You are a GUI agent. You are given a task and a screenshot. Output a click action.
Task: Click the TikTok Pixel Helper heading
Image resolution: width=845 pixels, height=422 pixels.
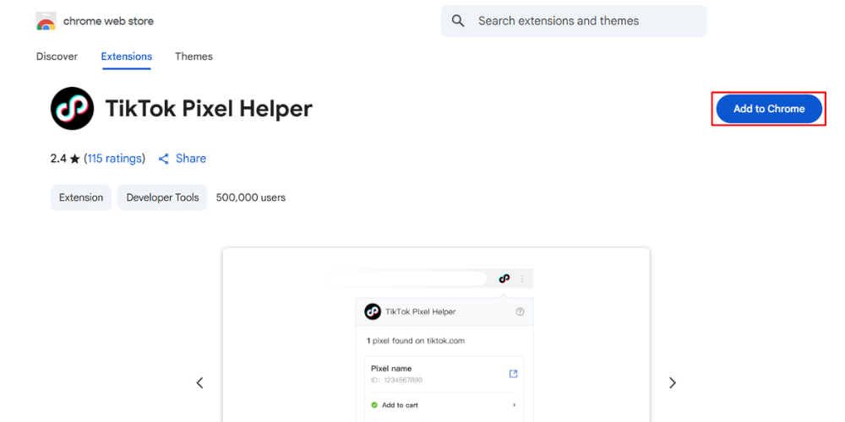pyautogui.click(x=209, y=109)
